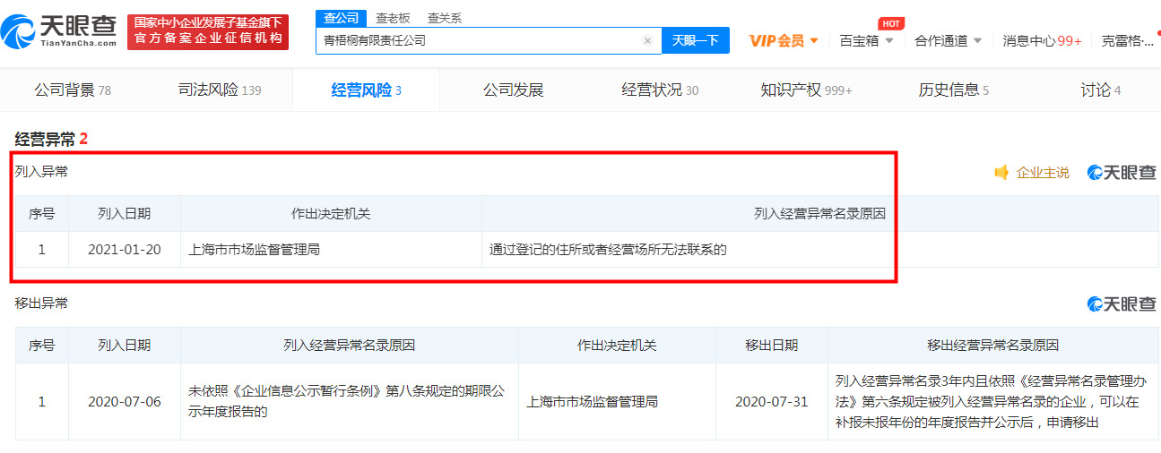This screenshot has height=453, width=1161.
Task: Click the 移出异常 subsection label
Action: (x=41, y=303)
